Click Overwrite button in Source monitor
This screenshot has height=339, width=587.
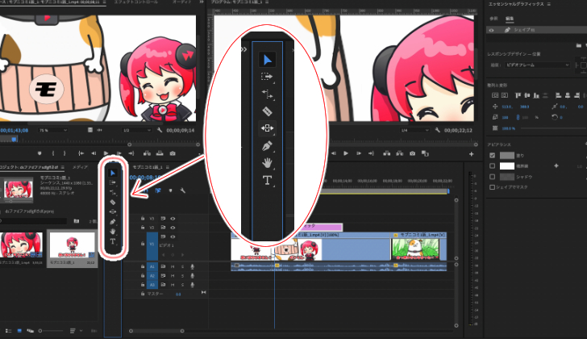click(160, 153)
